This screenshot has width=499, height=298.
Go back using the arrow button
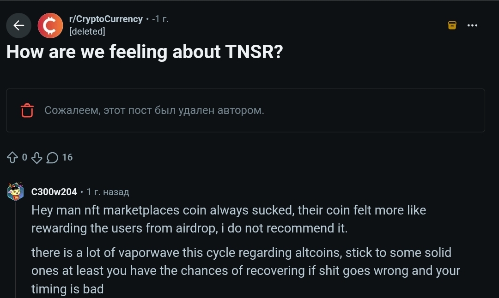19,25
